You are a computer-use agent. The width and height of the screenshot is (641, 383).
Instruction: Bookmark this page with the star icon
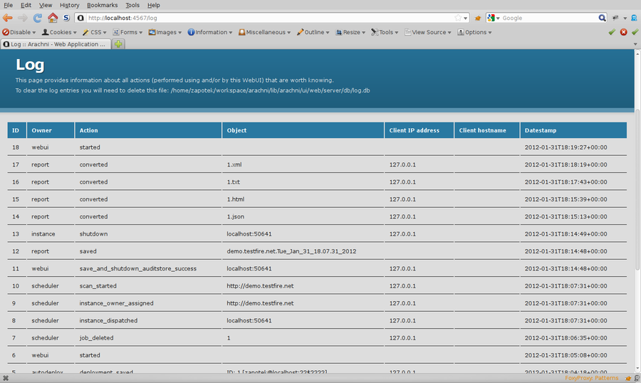coord(458,18)
